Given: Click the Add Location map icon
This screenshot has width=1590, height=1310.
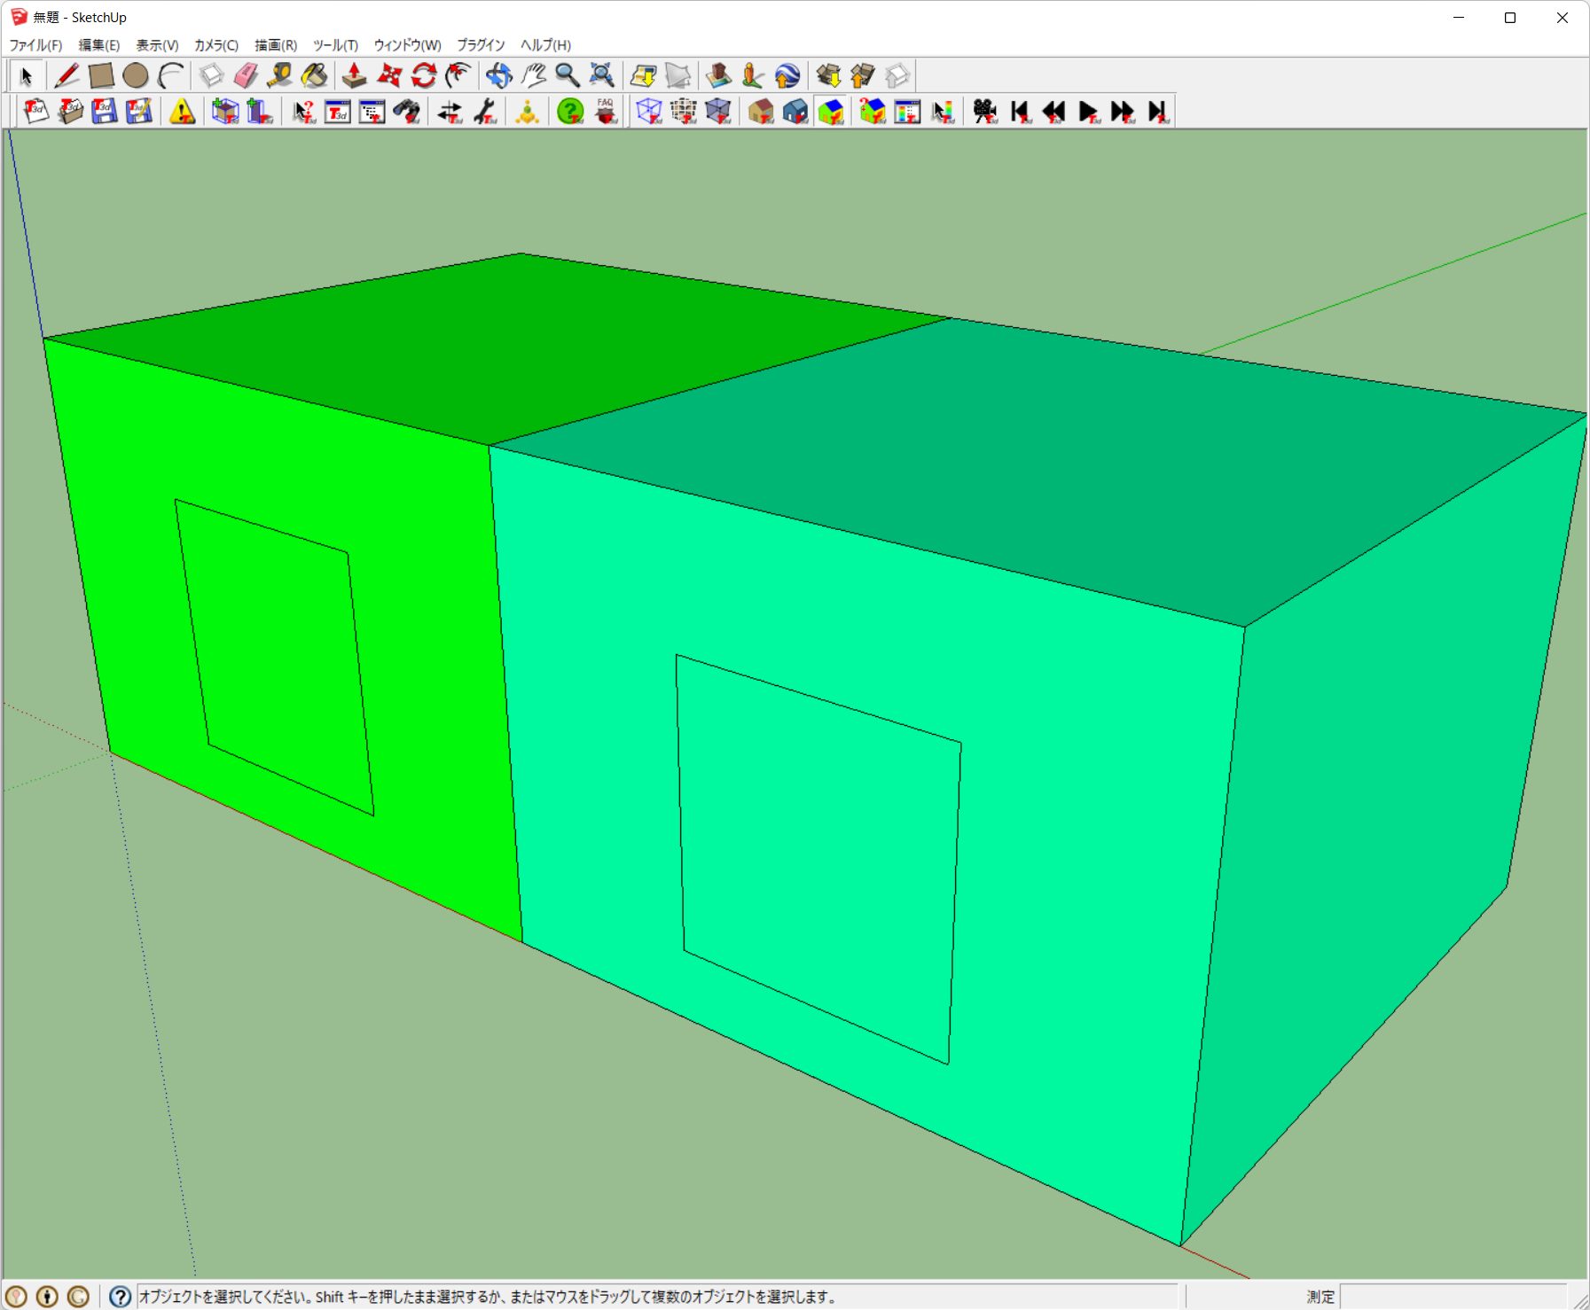Looking at the screenshot, I should point(643,76).
